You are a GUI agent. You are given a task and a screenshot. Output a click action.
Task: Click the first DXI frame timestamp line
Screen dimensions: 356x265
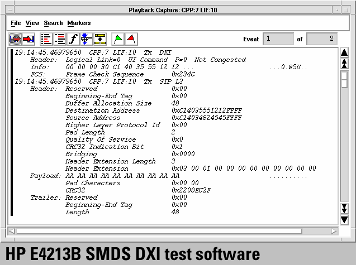click(93, 52)
